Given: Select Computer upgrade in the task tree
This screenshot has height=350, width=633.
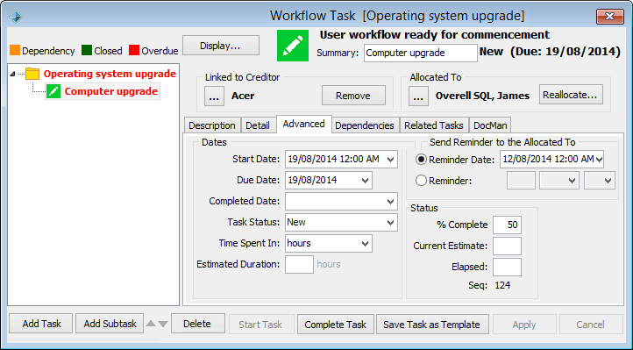Looking at the screenshot, I should click(111, 91).
